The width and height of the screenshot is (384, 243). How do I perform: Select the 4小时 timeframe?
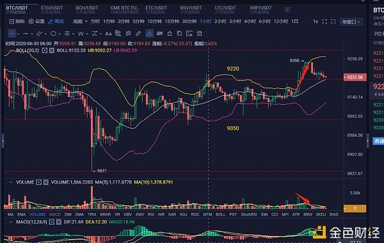point(250,22)
